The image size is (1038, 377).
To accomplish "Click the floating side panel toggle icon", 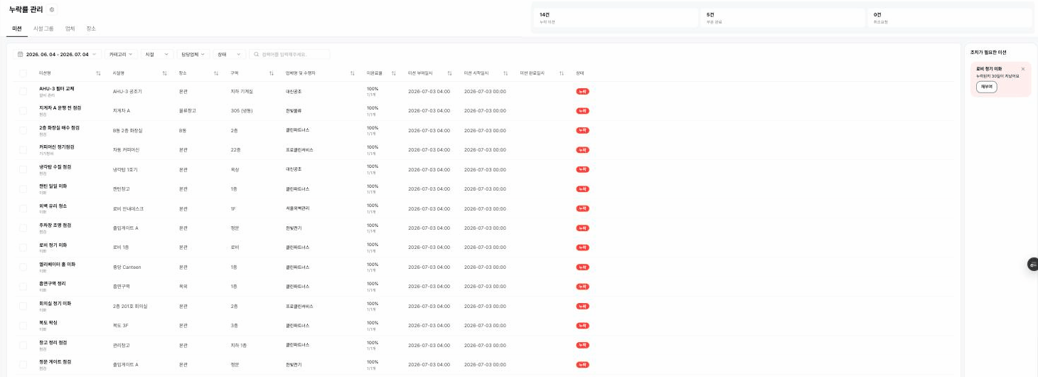I will pos(1033,264).
